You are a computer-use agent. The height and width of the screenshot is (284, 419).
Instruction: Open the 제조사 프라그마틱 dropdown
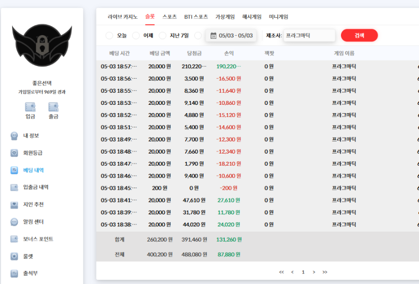309,36
